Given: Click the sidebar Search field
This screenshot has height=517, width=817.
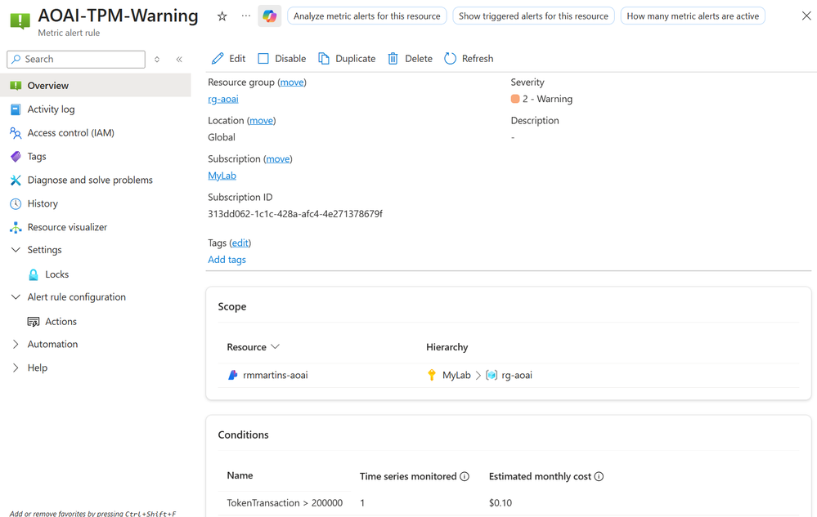Looking at the screenshot, I should (76, 60).
